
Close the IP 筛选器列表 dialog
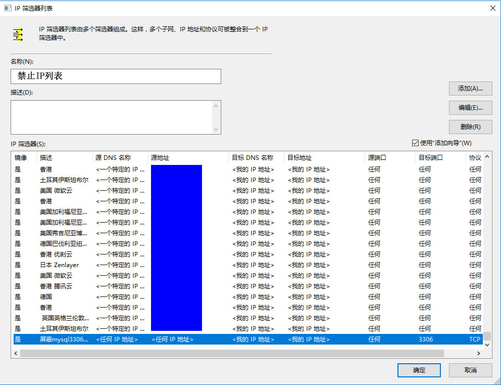[x=492, y=8]
